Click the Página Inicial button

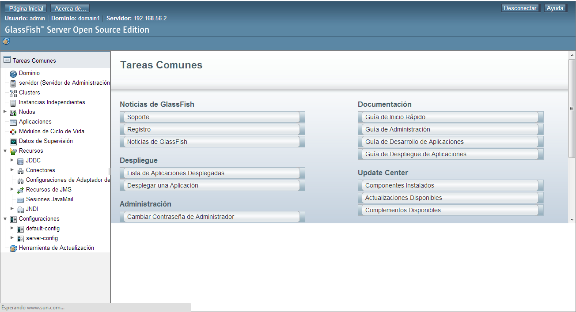pyautogui.click(x=27, y=8)
